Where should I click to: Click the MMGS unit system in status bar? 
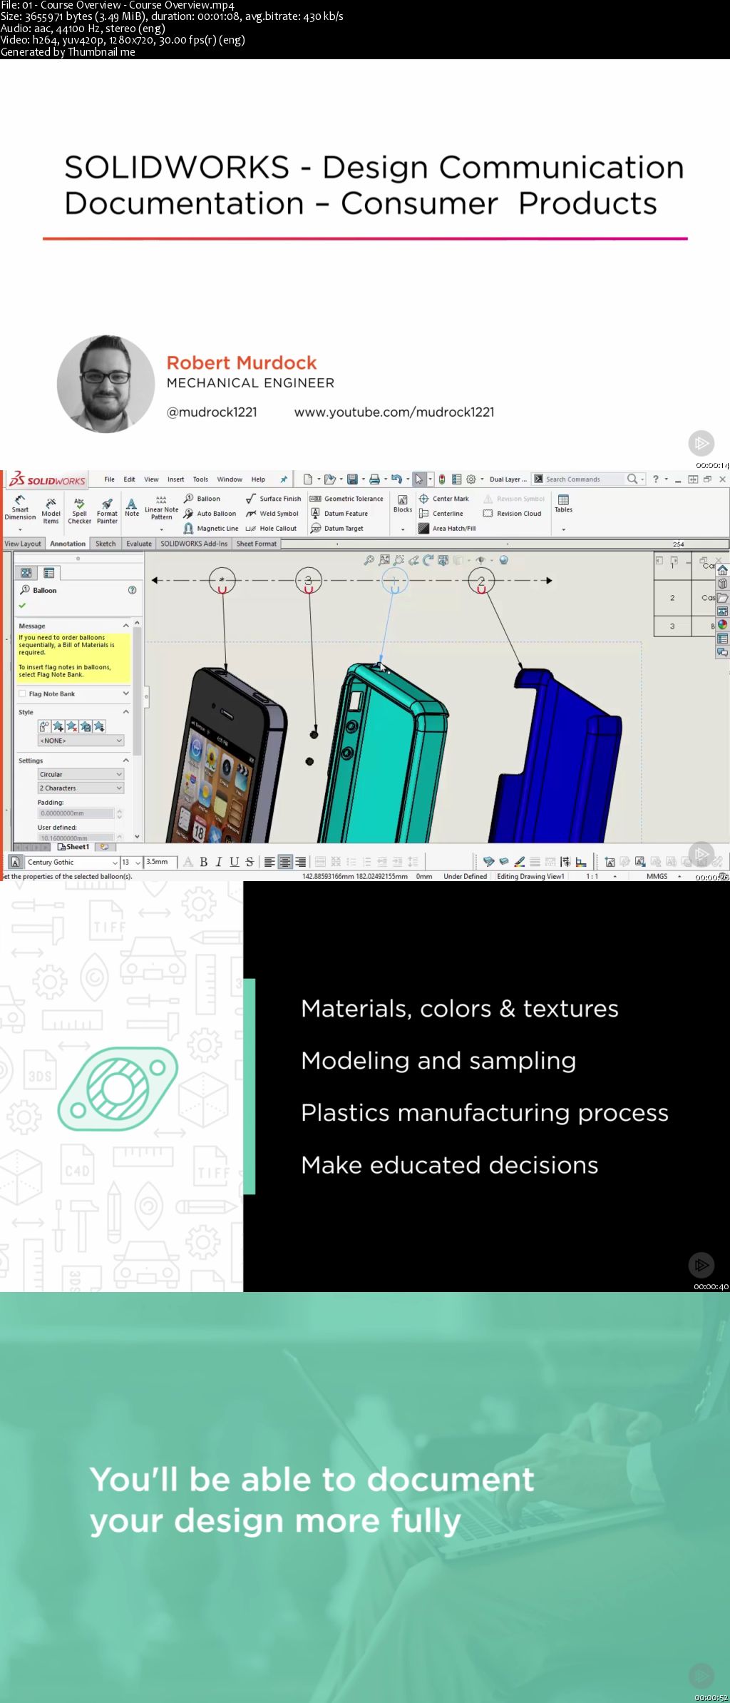[657, 876]
